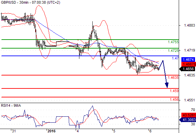
Task: Select the green 1.4755 resistance label
Action: [173, 42]
